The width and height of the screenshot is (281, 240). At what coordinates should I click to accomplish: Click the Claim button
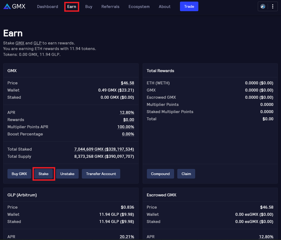click(x=186, y=174)
